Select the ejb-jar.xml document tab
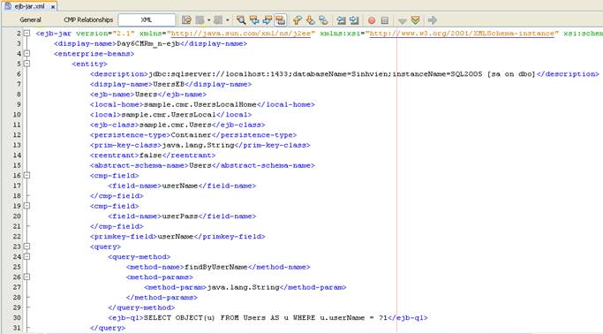This screenshot has height=334, width=603. (x=30, y=6)
